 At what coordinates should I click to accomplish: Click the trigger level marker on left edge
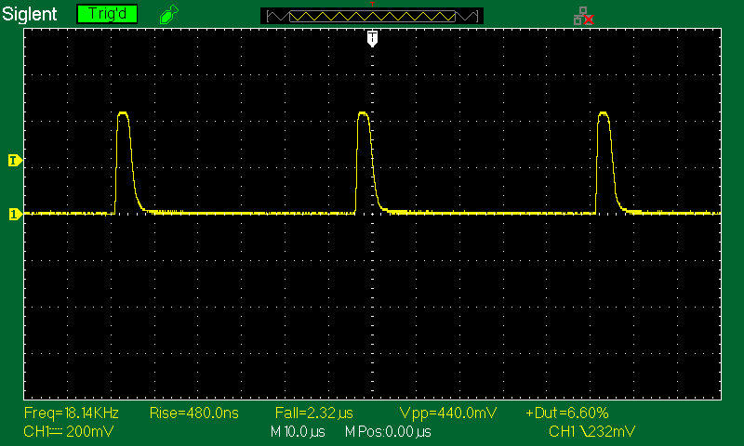click(x=14, y=161)
